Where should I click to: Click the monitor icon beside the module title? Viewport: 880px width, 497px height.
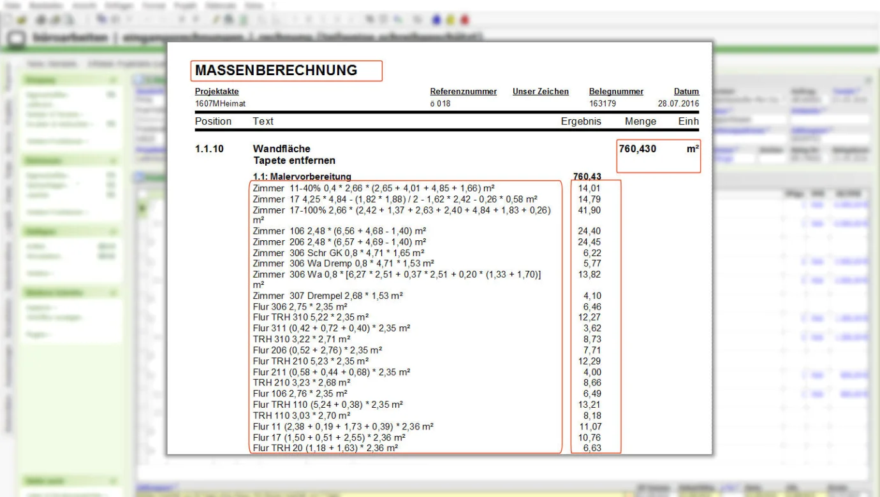tap(15, 38)
